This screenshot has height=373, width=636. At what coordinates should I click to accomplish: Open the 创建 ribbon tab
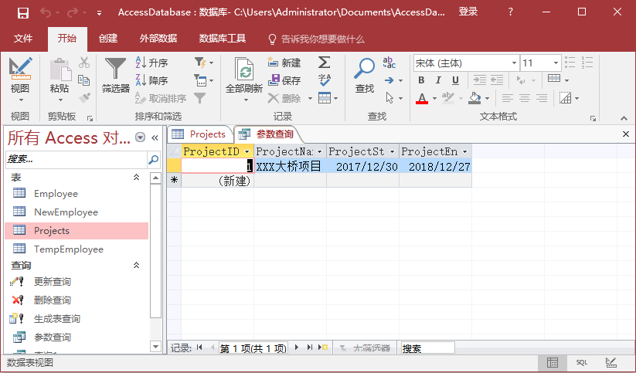tap(108, 39)
